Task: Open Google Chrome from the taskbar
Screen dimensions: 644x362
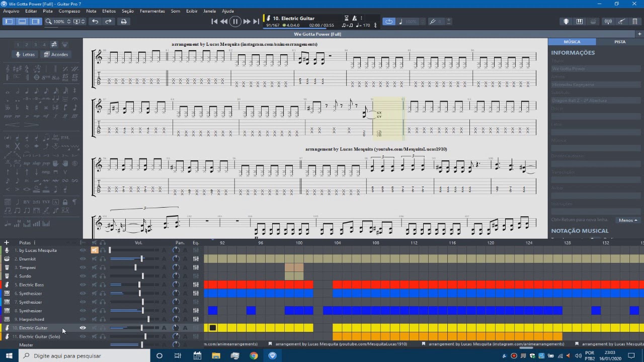Action: [x=254, y=355]
